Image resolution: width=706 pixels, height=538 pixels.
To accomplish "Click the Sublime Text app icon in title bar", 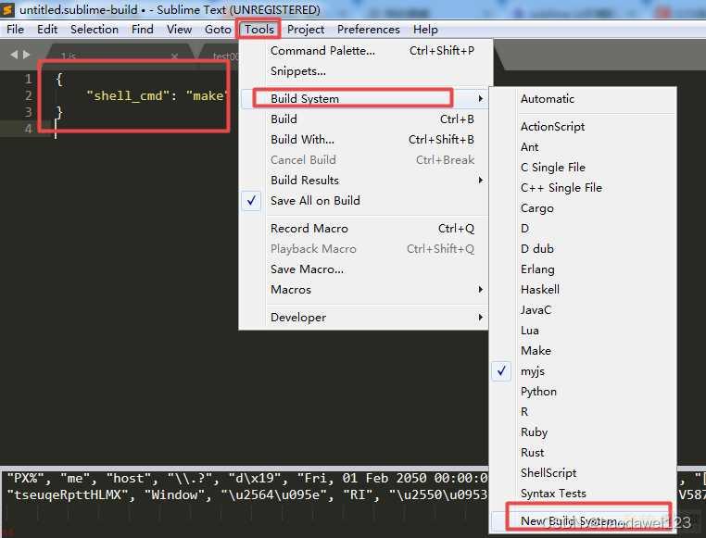I will (8, 9).
